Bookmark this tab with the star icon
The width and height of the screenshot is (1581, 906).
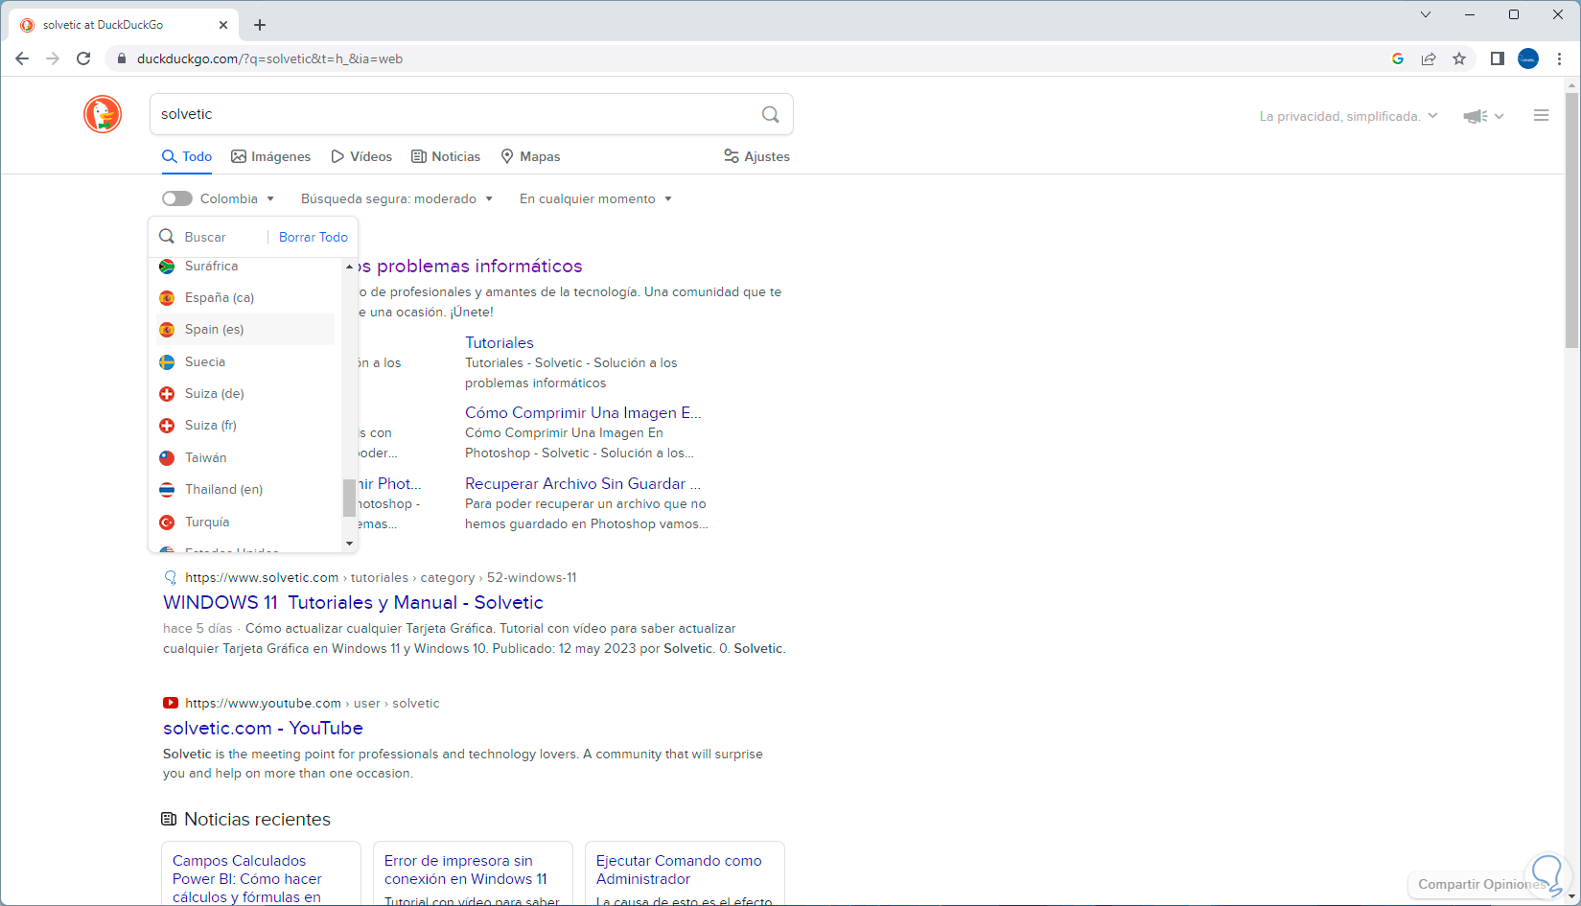pyautogui.click(x=1459, y=58)
